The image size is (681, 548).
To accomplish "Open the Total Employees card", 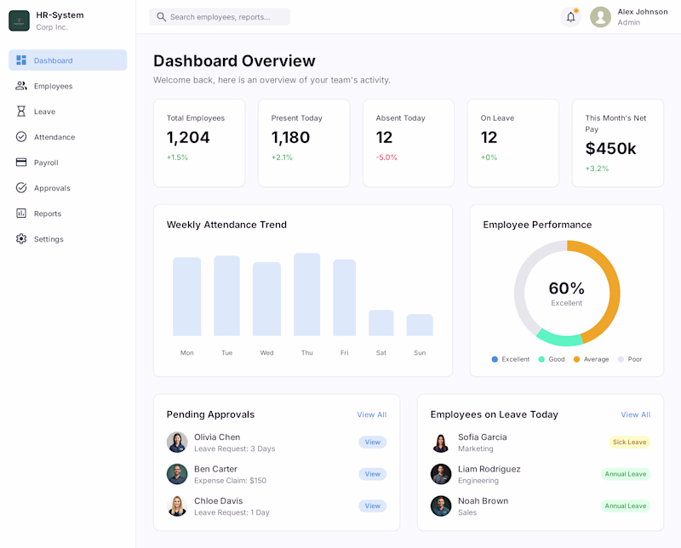I will click(x=199, y=143).
